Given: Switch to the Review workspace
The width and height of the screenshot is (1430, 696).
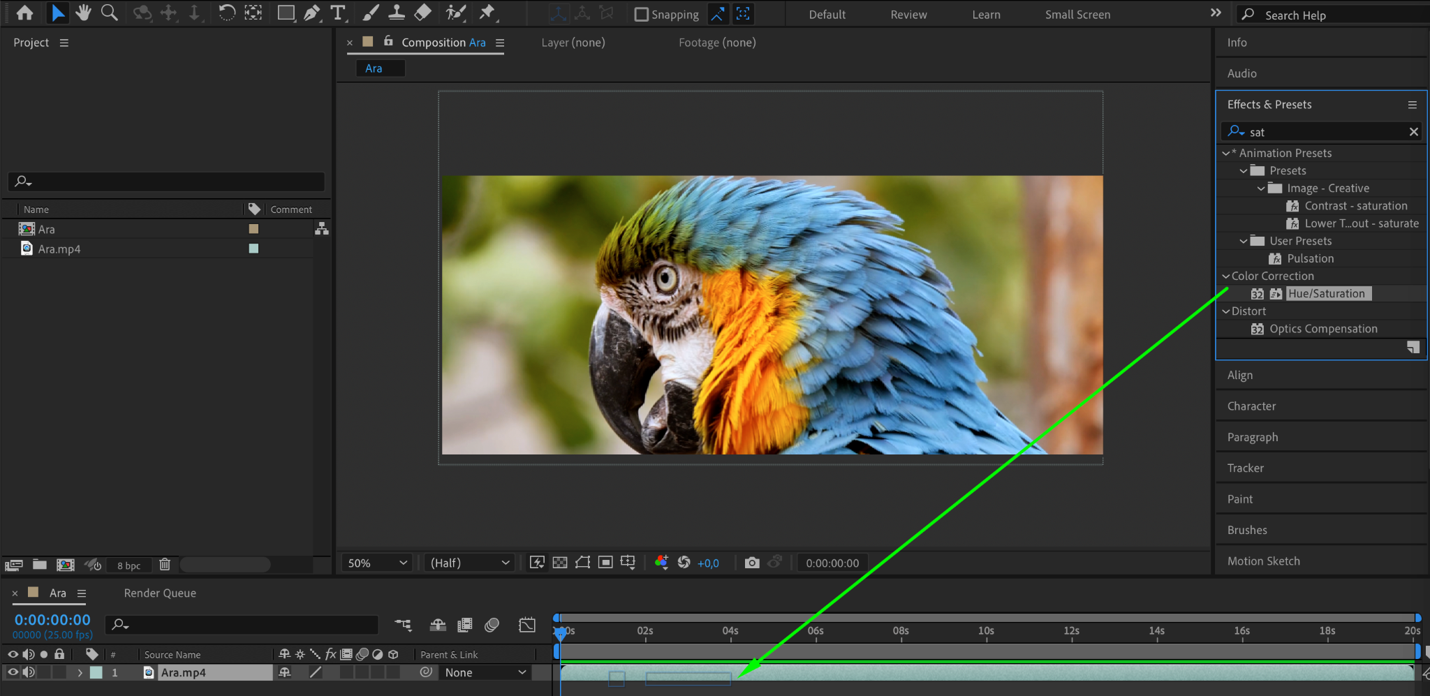Looking at the screenshot, I should [x=908, y=15].
